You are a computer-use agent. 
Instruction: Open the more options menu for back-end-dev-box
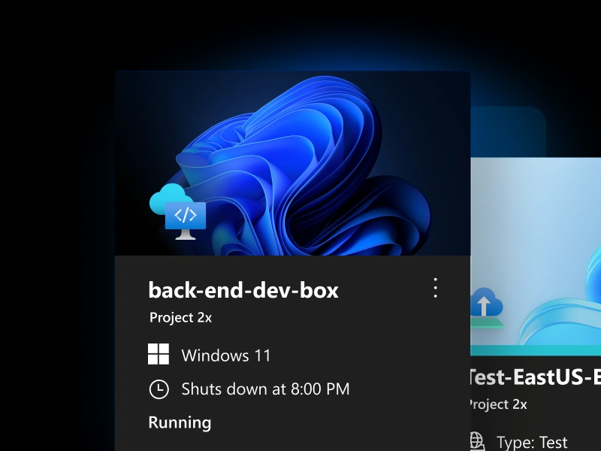pos(436,288)
